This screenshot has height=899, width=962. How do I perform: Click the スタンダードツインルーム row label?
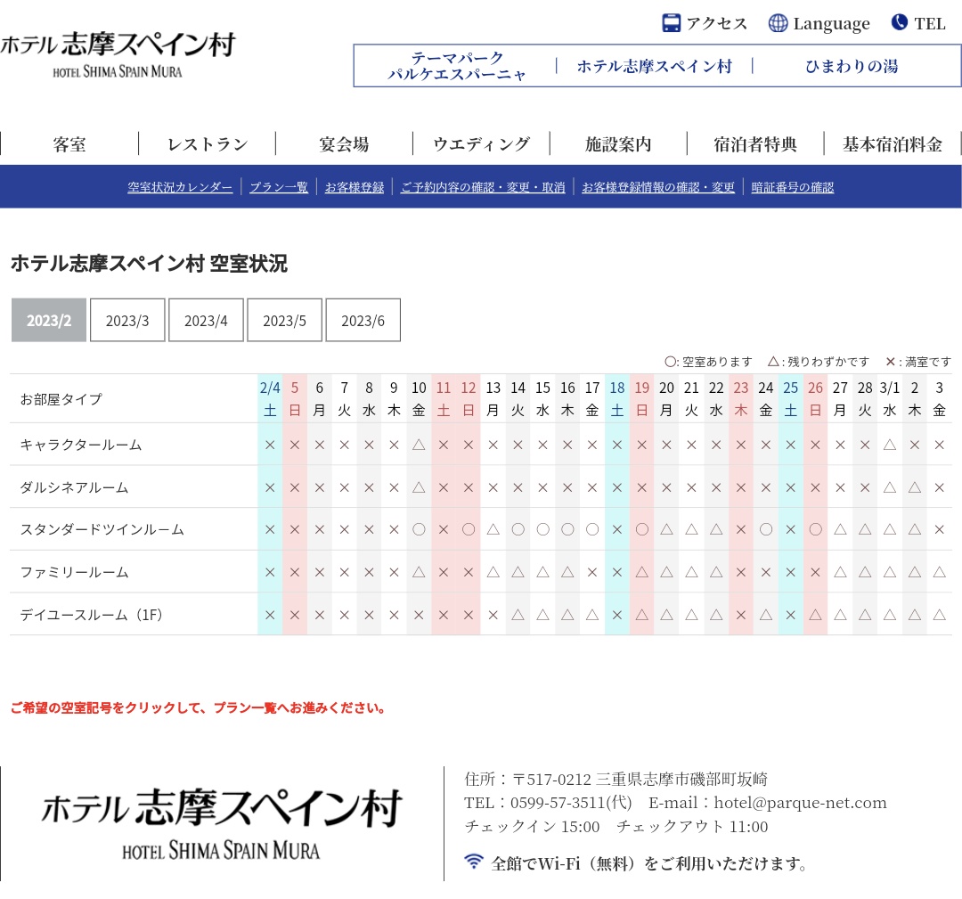tap(102, 529)
